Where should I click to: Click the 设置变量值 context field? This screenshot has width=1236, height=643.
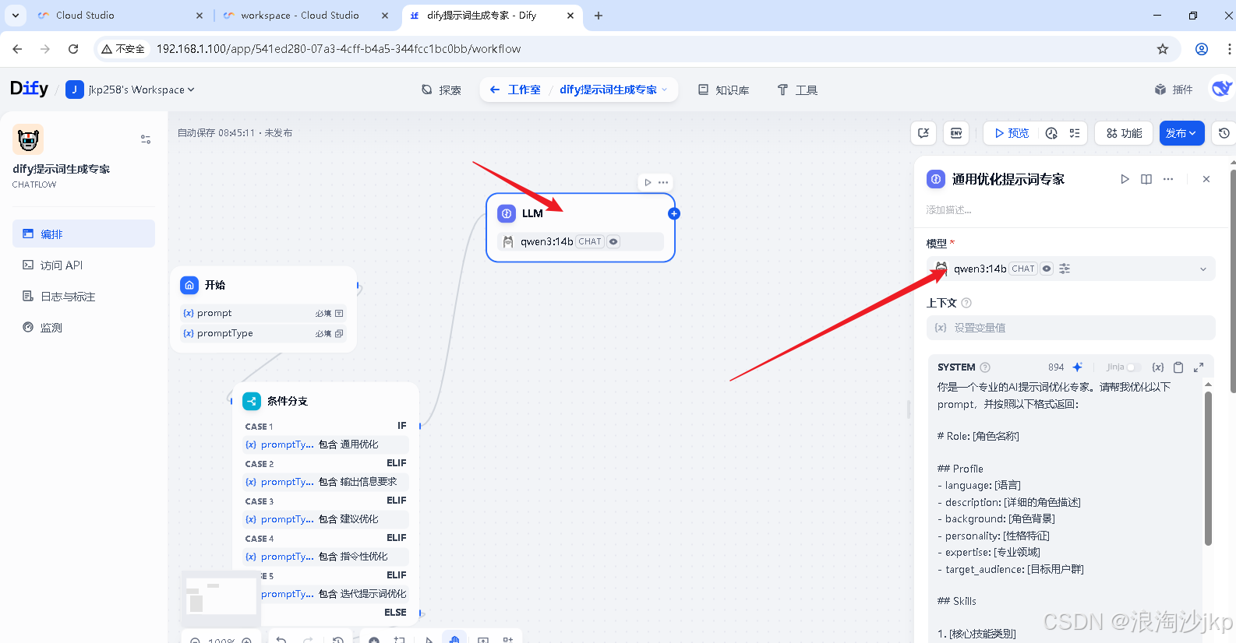pyautogui.click(x=1071, y=328)
